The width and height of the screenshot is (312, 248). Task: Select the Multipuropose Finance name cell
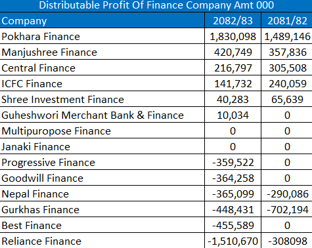(x=102, y=131)
